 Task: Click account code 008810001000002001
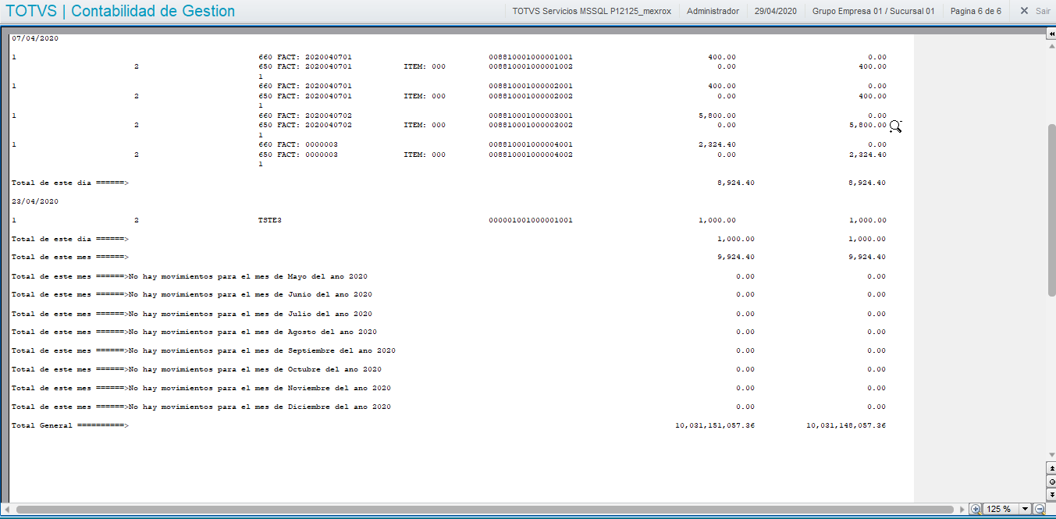(531, 86)
